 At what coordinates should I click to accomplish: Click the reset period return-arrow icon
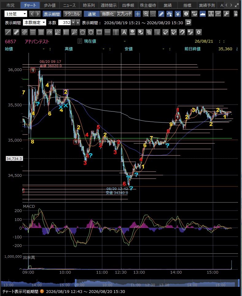point(188,23)
